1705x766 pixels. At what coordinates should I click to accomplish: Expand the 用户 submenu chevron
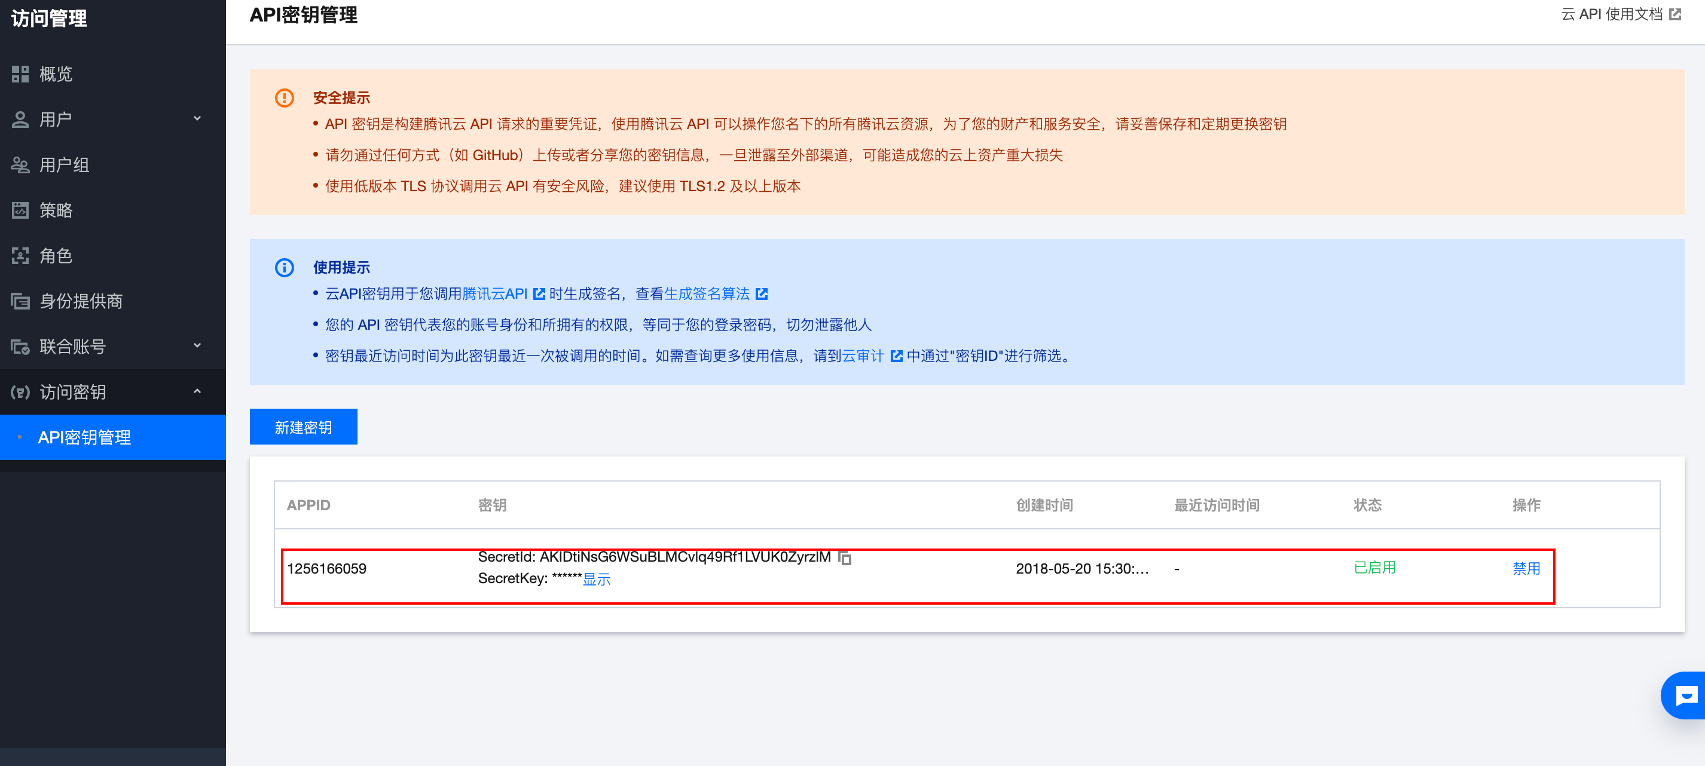197,119
